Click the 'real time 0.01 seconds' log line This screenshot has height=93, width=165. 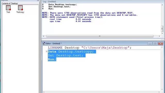click(70, 19)
